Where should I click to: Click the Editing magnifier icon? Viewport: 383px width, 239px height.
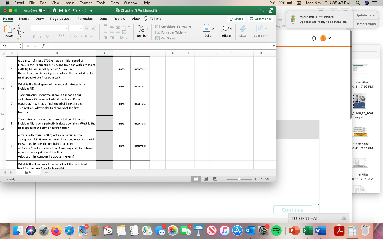(x=225, y=28)
